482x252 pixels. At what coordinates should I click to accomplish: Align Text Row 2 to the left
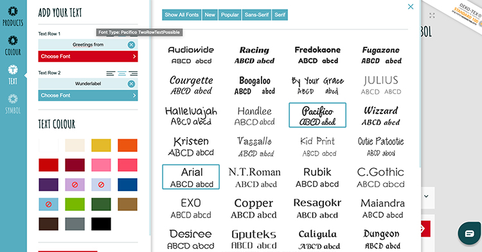[x=111, y=73]
